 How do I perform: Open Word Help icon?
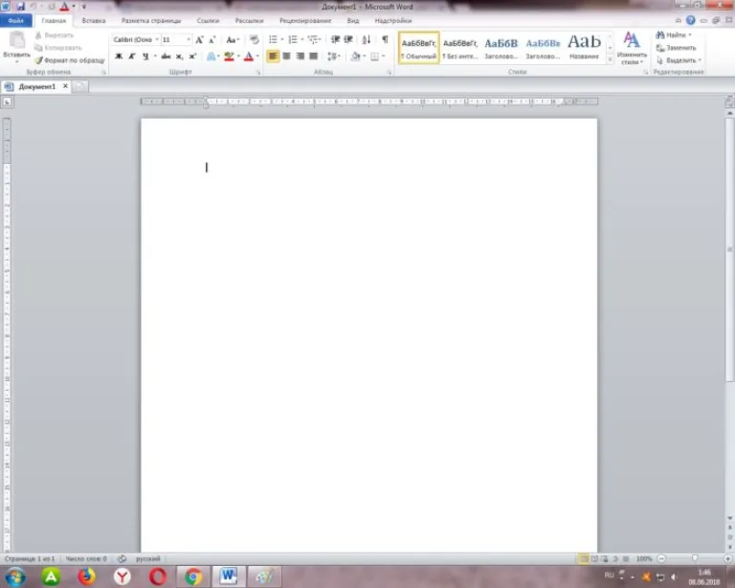pyautogui.click(x=690, y=20)
